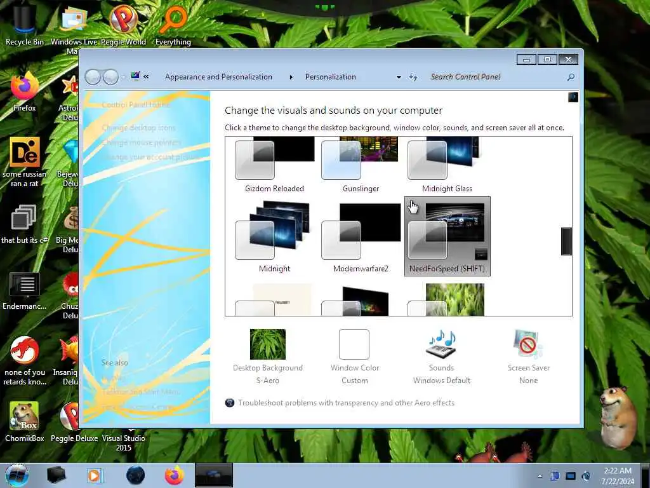Screen dimensions: 650x488
Task: Refresh the Personalization page
Action: (413, 77)
